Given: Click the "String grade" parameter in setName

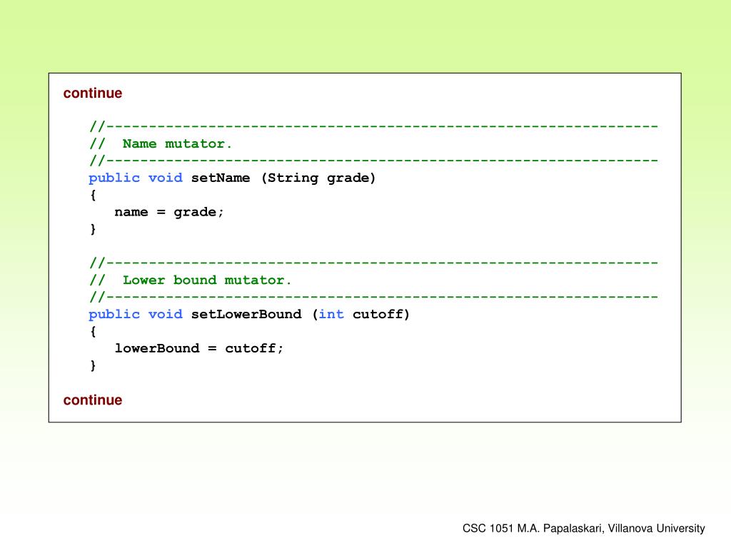Looking at the screenshot, I should tap(318, 178).
